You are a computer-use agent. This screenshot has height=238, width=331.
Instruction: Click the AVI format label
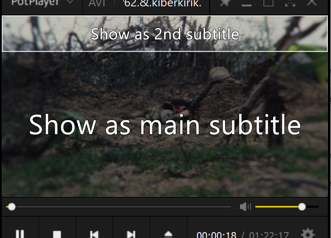tap(96, 3)
